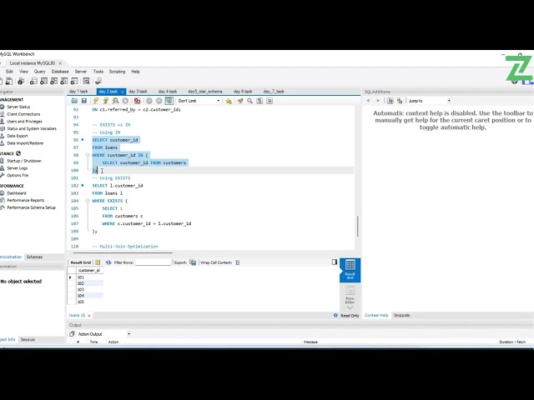Execute the selected query with the lightning bolt icon
Image resolution: width=534 pixels, height=400 pixels.
[x=96, y=101]
